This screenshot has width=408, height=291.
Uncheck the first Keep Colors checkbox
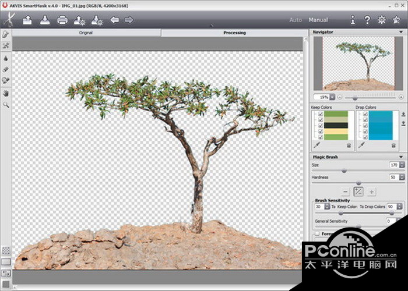tap(321, 115)
